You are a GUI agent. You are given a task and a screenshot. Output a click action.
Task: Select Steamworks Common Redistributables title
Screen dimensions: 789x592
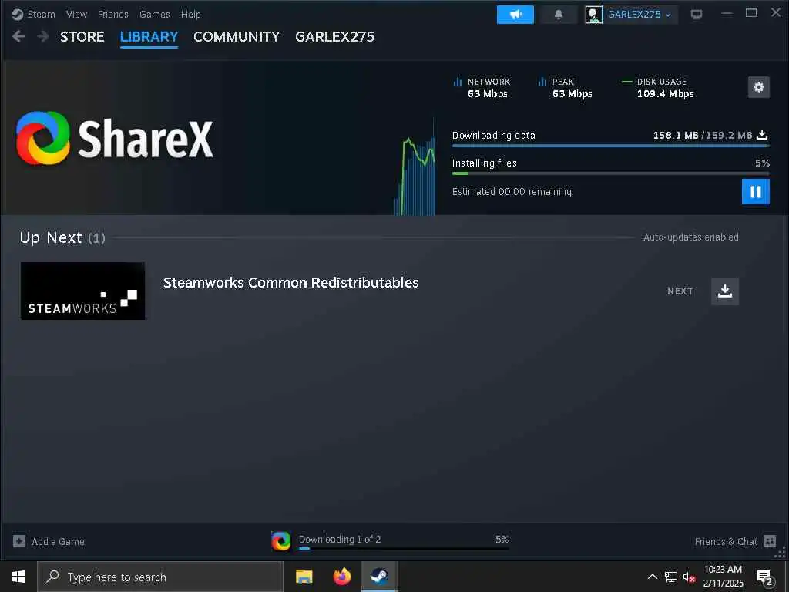point(290,282)
